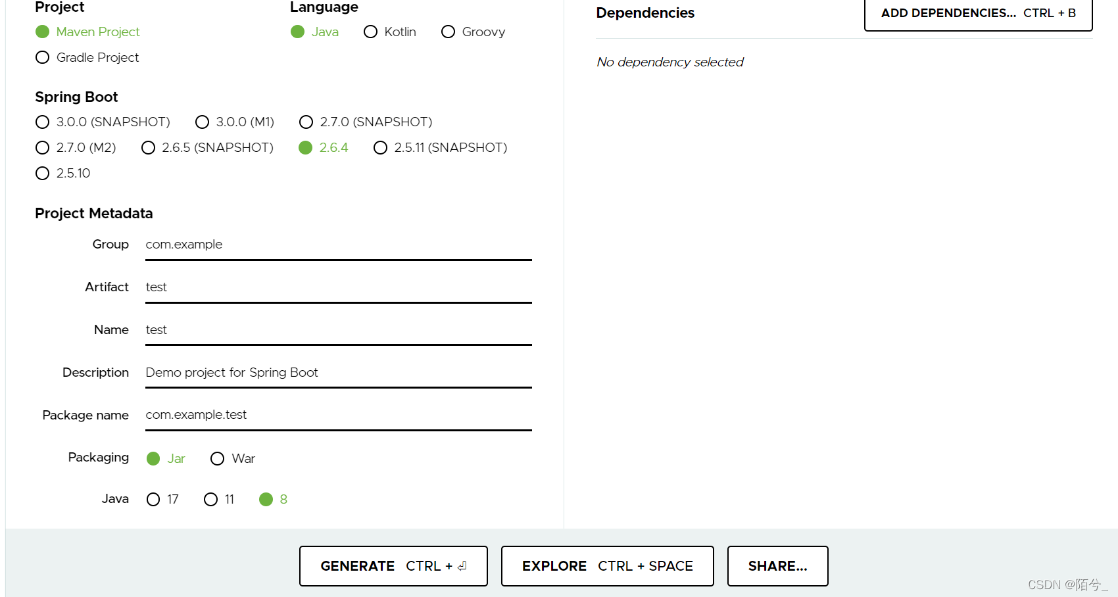This screenshot has width=1118, height=597.
Task: Click the 'No dependency selected' text
Action: pos(670,62)
